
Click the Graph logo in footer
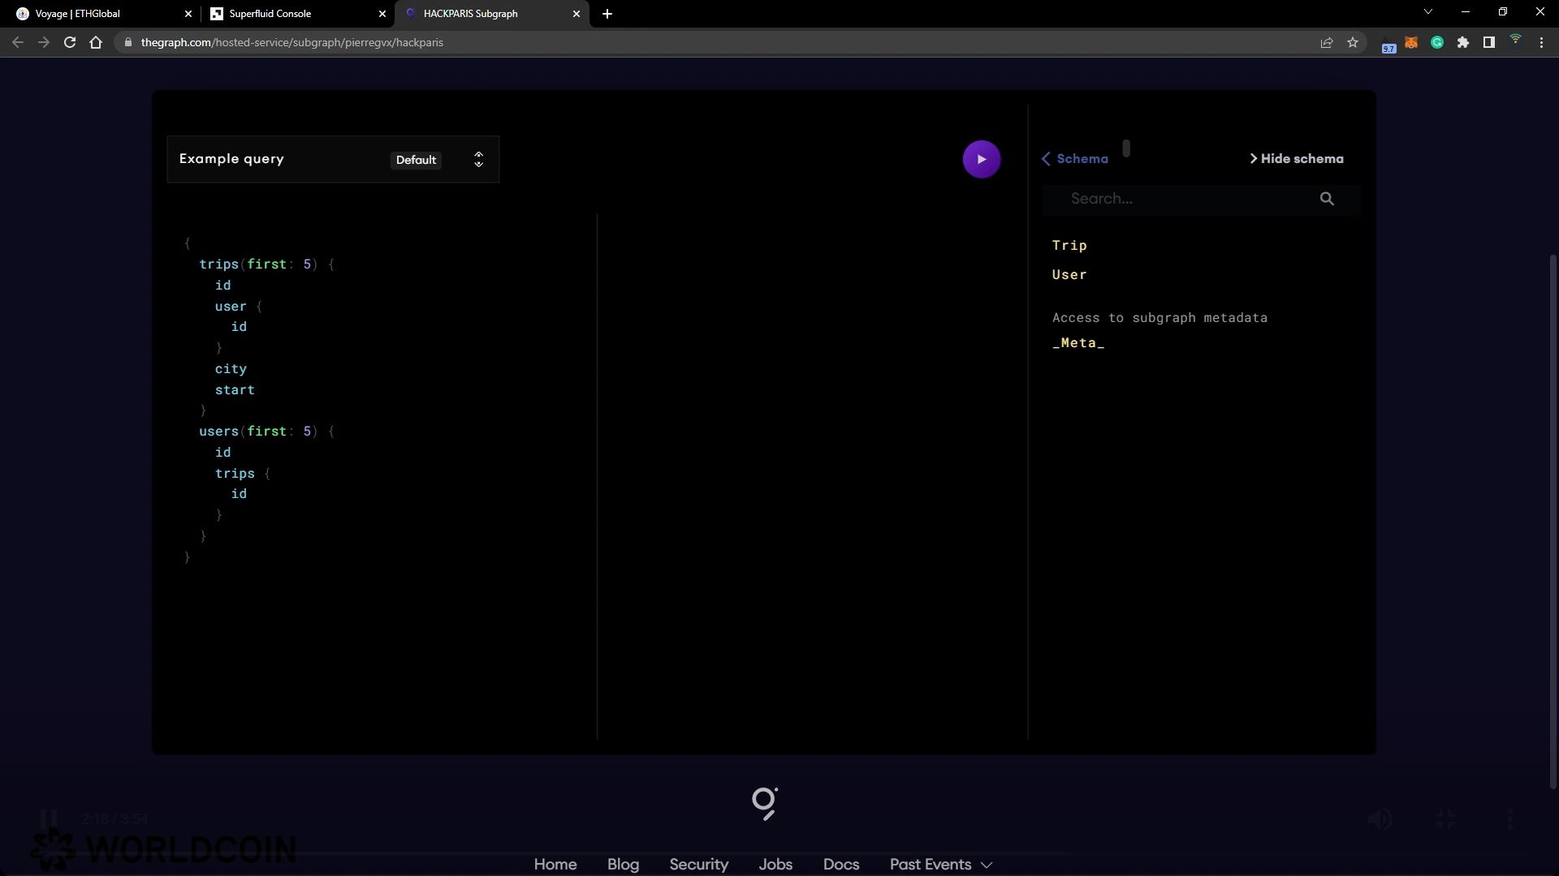(x=764, y=803)
